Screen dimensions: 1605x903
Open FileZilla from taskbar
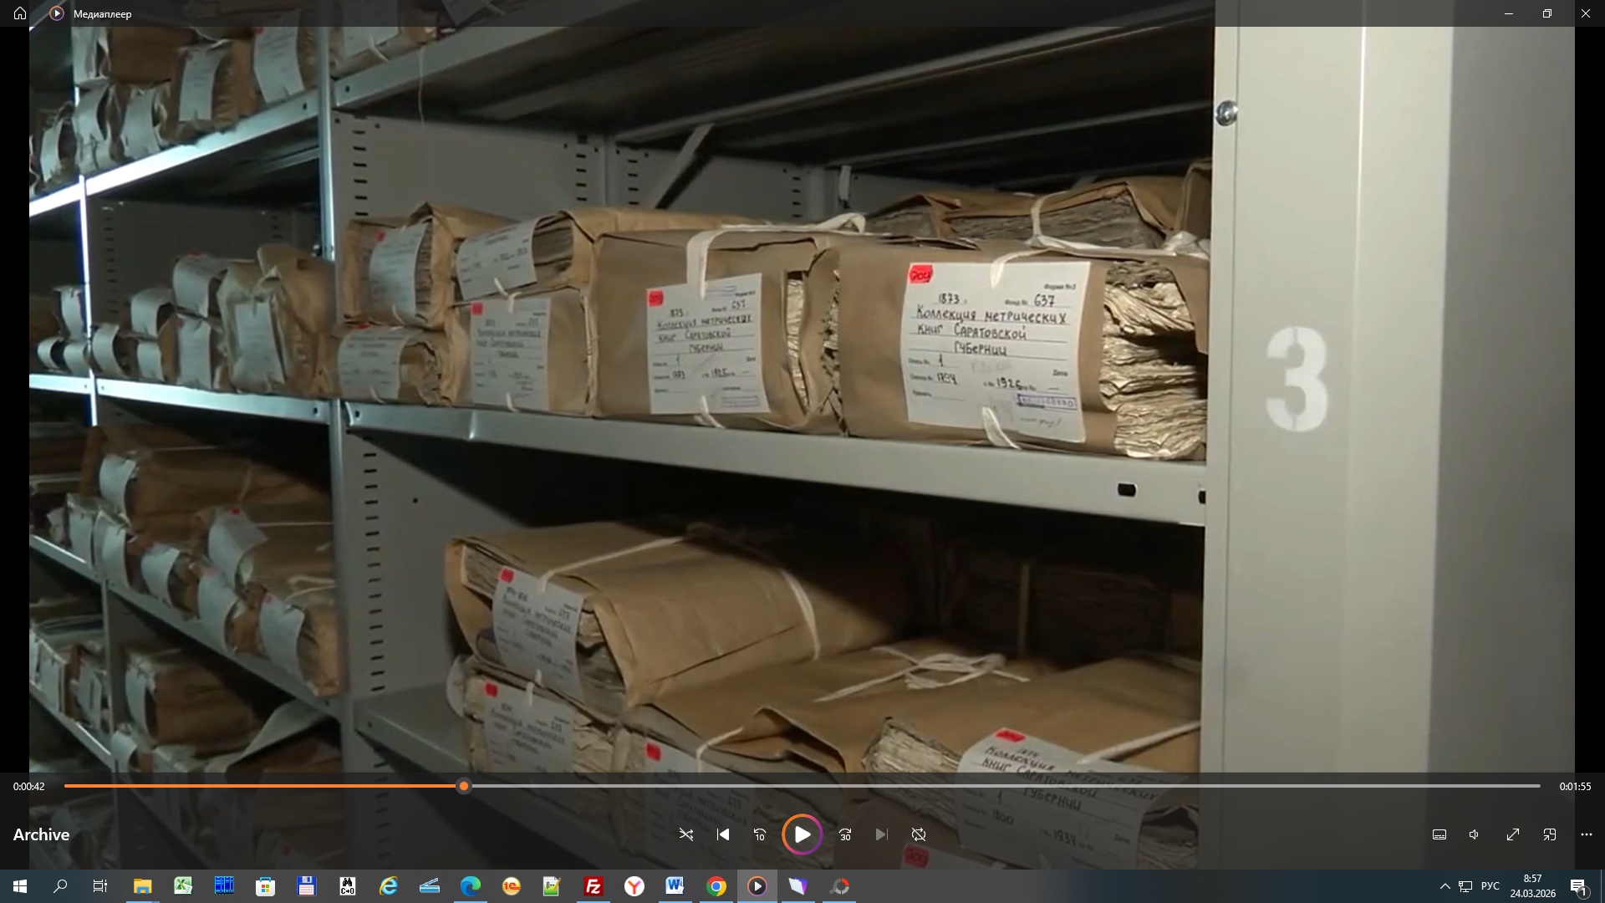594,886
